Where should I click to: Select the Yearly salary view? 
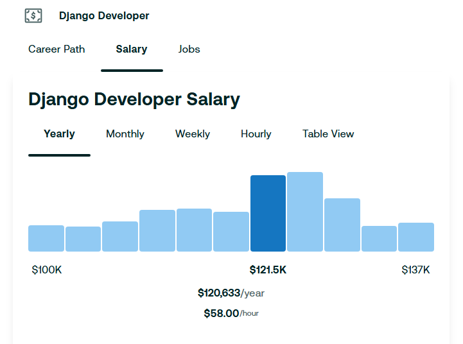59,134
